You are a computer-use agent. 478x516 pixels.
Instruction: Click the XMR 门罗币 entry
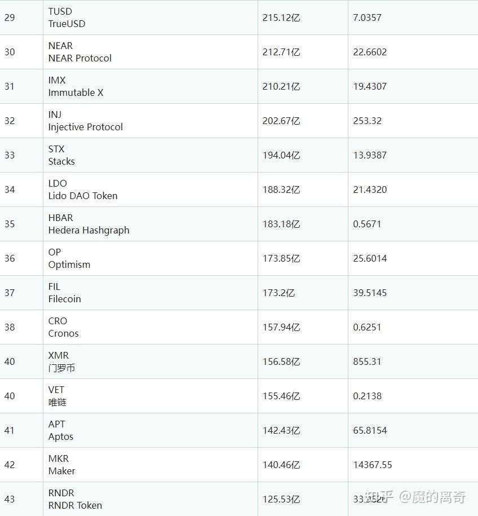pyautogui.click(x=61, y=361)
